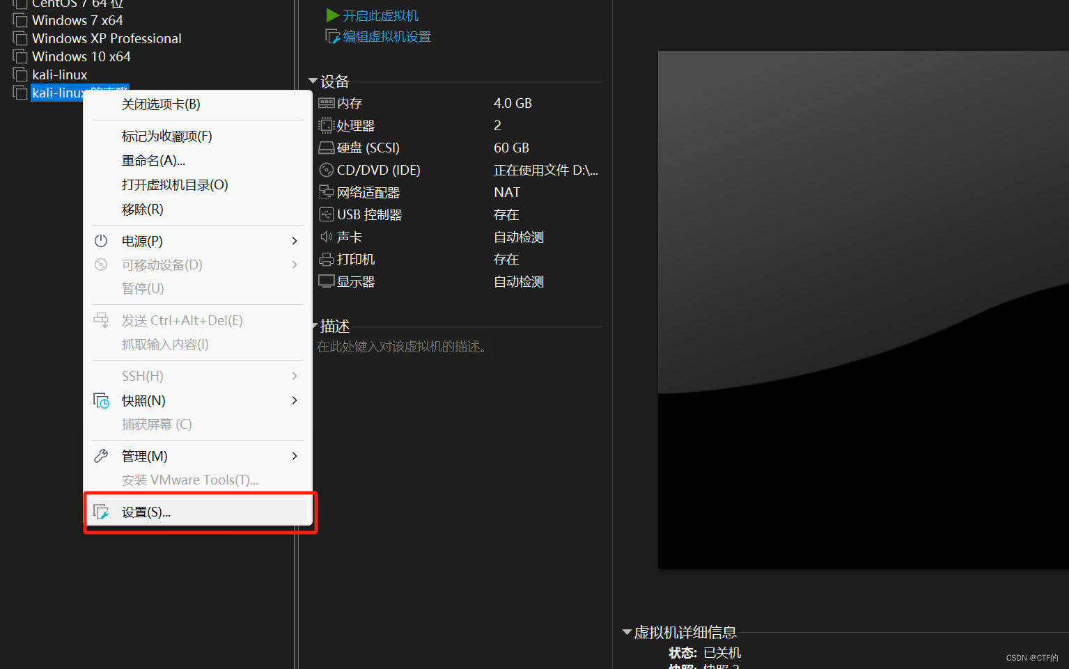Click the USB 控制器 device label
This screenshot has width=1069, height=669.
[x=370, y=214]
